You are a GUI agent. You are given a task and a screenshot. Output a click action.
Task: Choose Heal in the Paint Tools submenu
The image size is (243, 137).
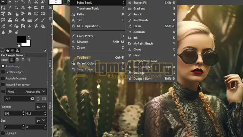click(151, 55)
